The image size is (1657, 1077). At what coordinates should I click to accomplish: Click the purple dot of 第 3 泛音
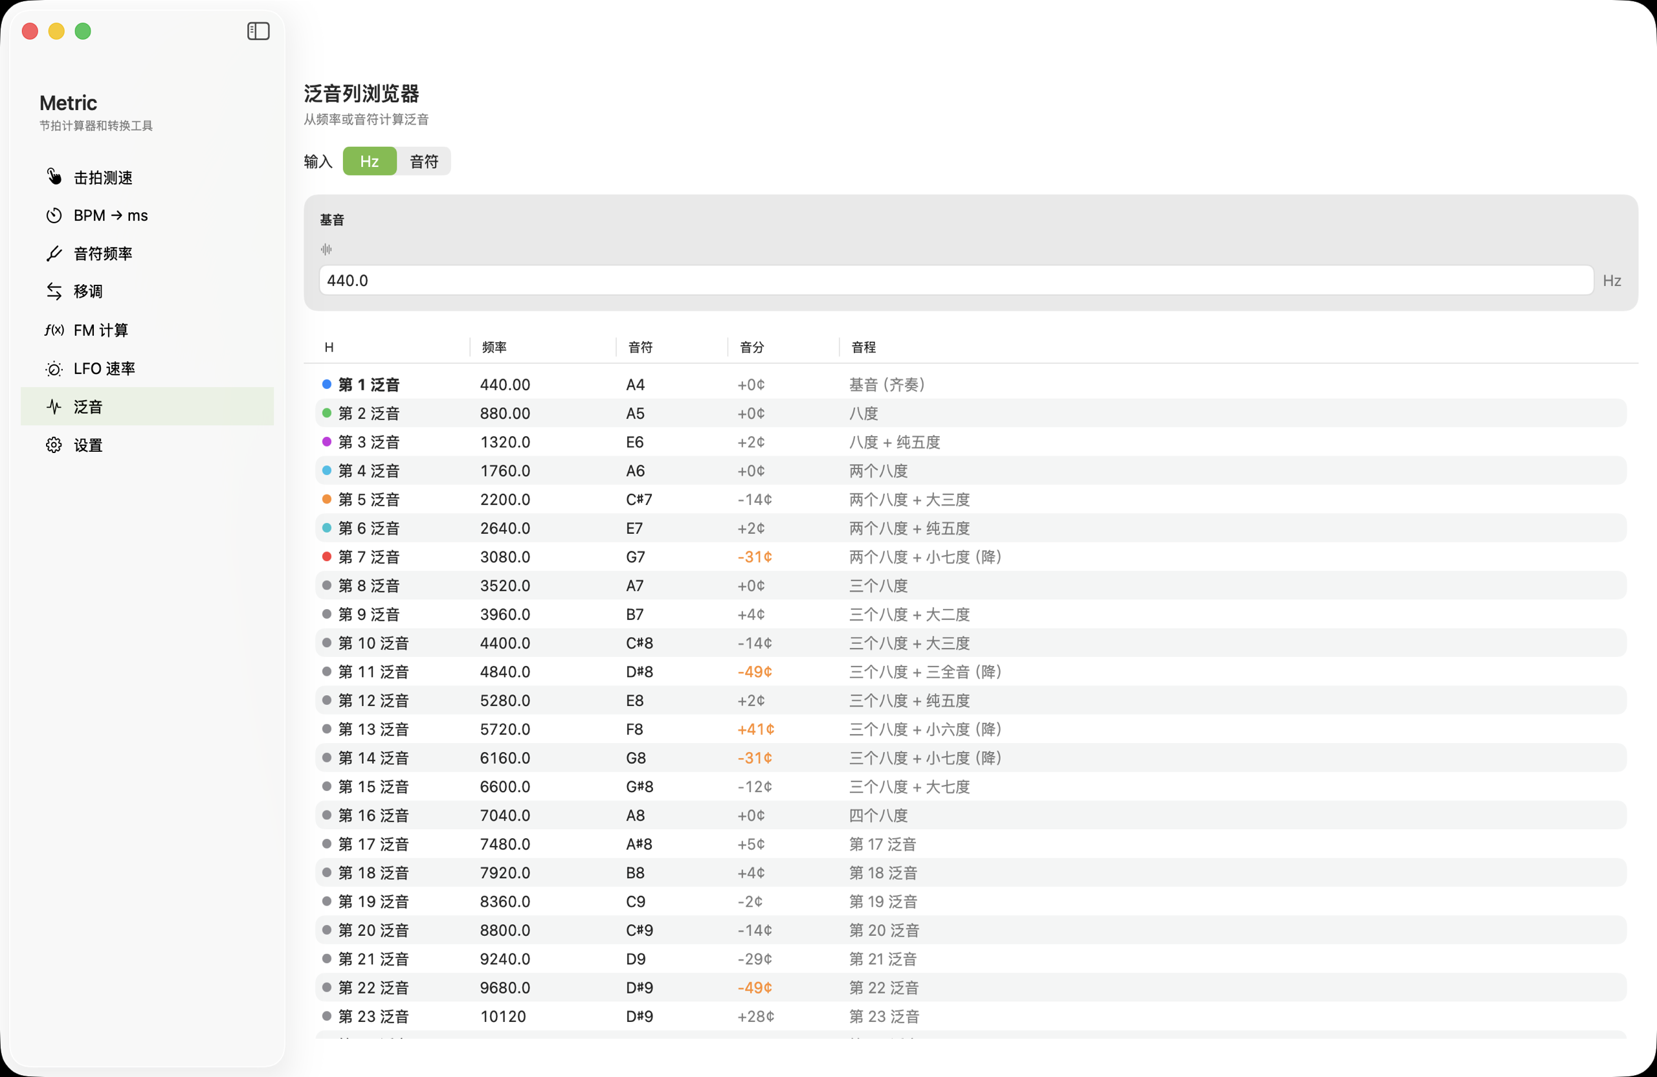pyautogui.click(x=326, y=441)
